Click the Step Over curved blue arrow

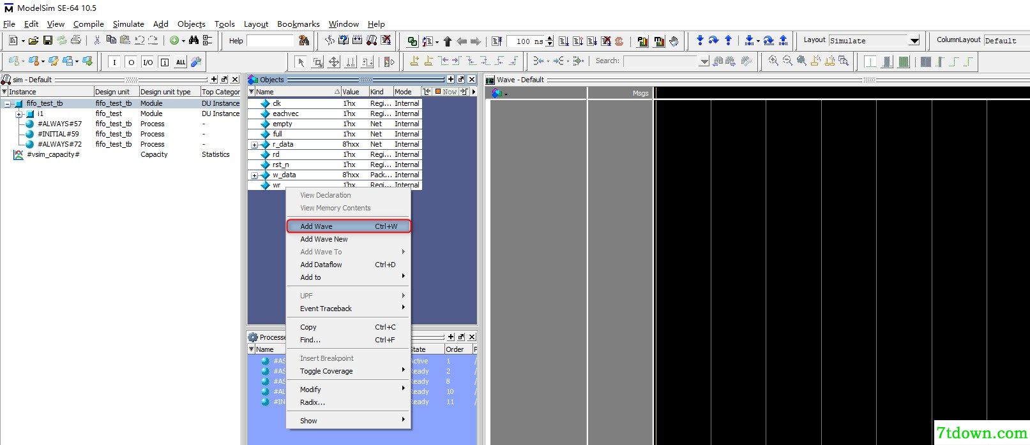[x=714, y=40]
